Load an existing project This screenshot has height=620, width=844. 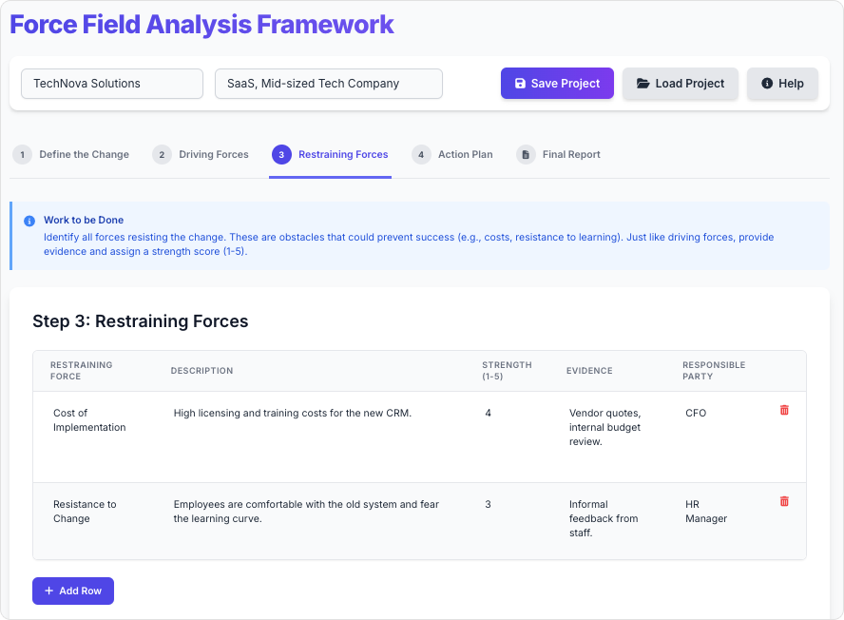pyautogui.click(x=681, y=84)
